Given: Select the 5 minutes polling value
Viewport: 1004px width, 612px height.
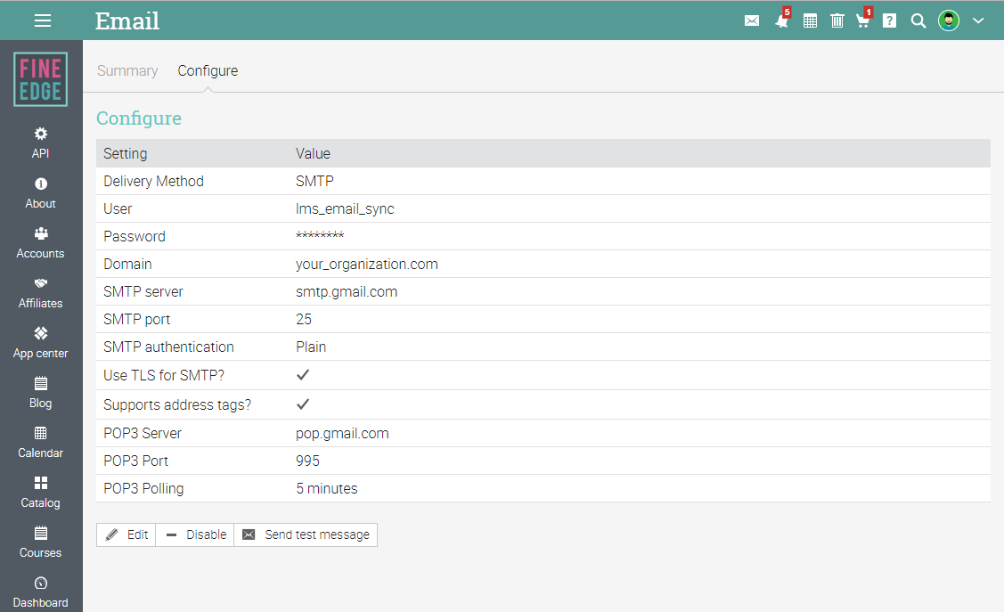Looking at the screenshot, I should 327,488.
